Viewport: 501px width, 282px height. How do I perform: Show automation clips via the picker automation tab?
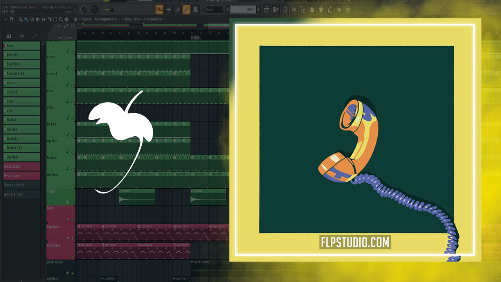coord(35,36)
